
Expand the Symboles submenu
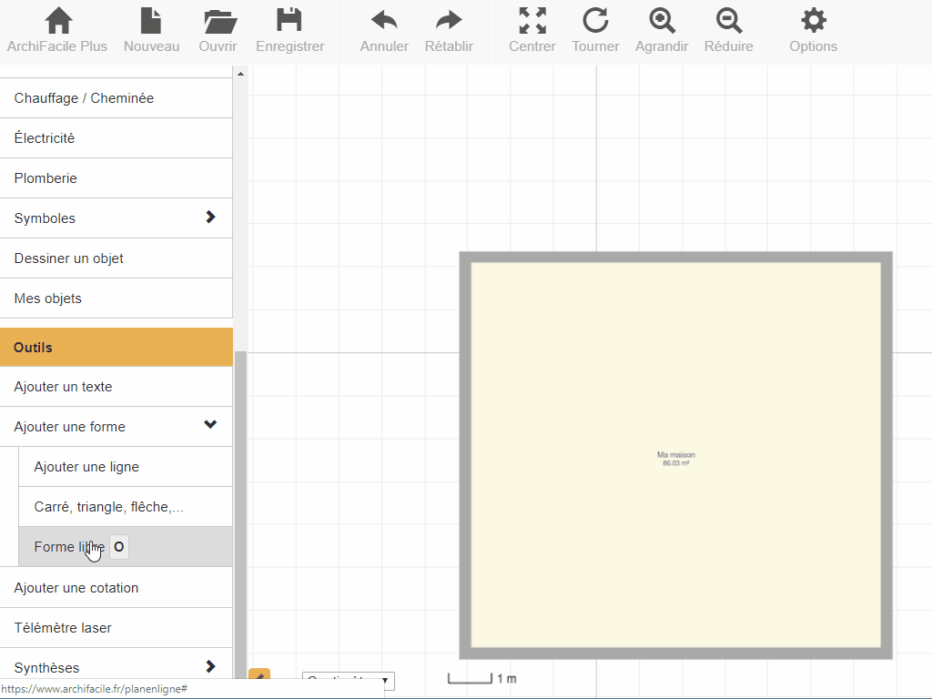(x=210, y=218)
